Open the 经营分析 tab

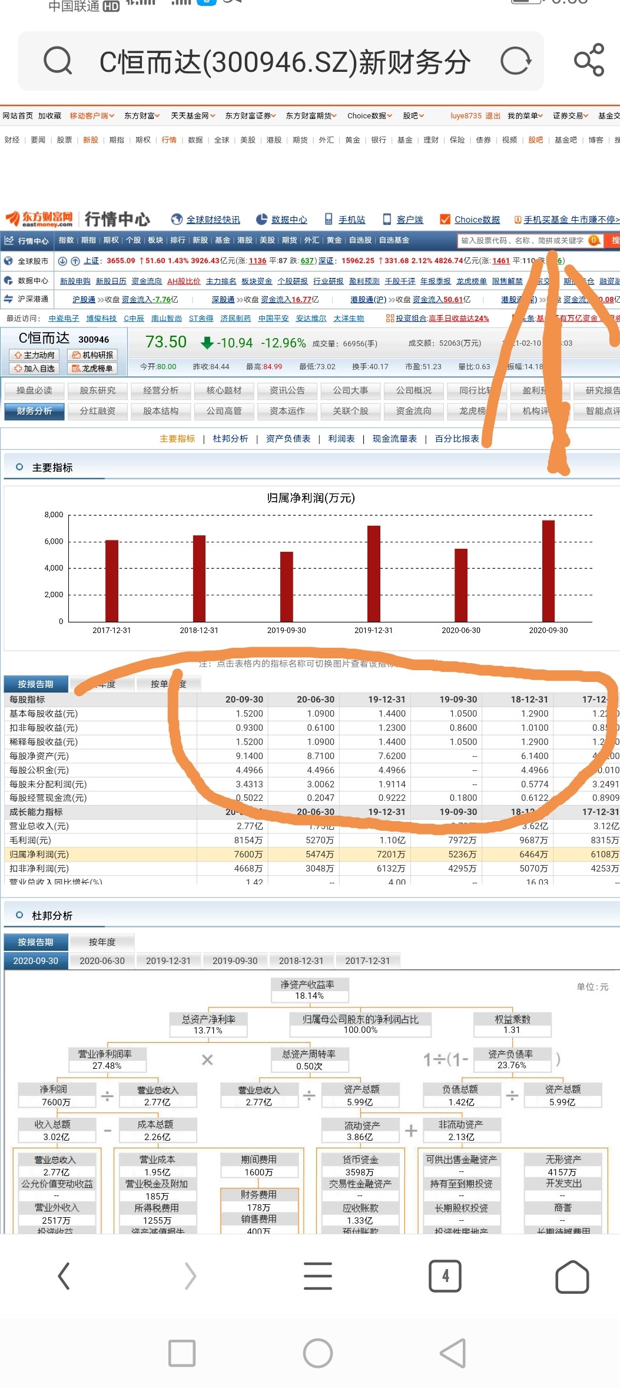[x=161, y=390]
